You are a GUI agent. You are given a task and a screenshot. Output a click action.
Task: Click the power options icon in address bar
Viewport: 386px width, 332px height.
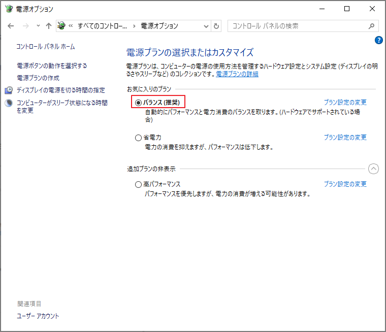point(61,25)
